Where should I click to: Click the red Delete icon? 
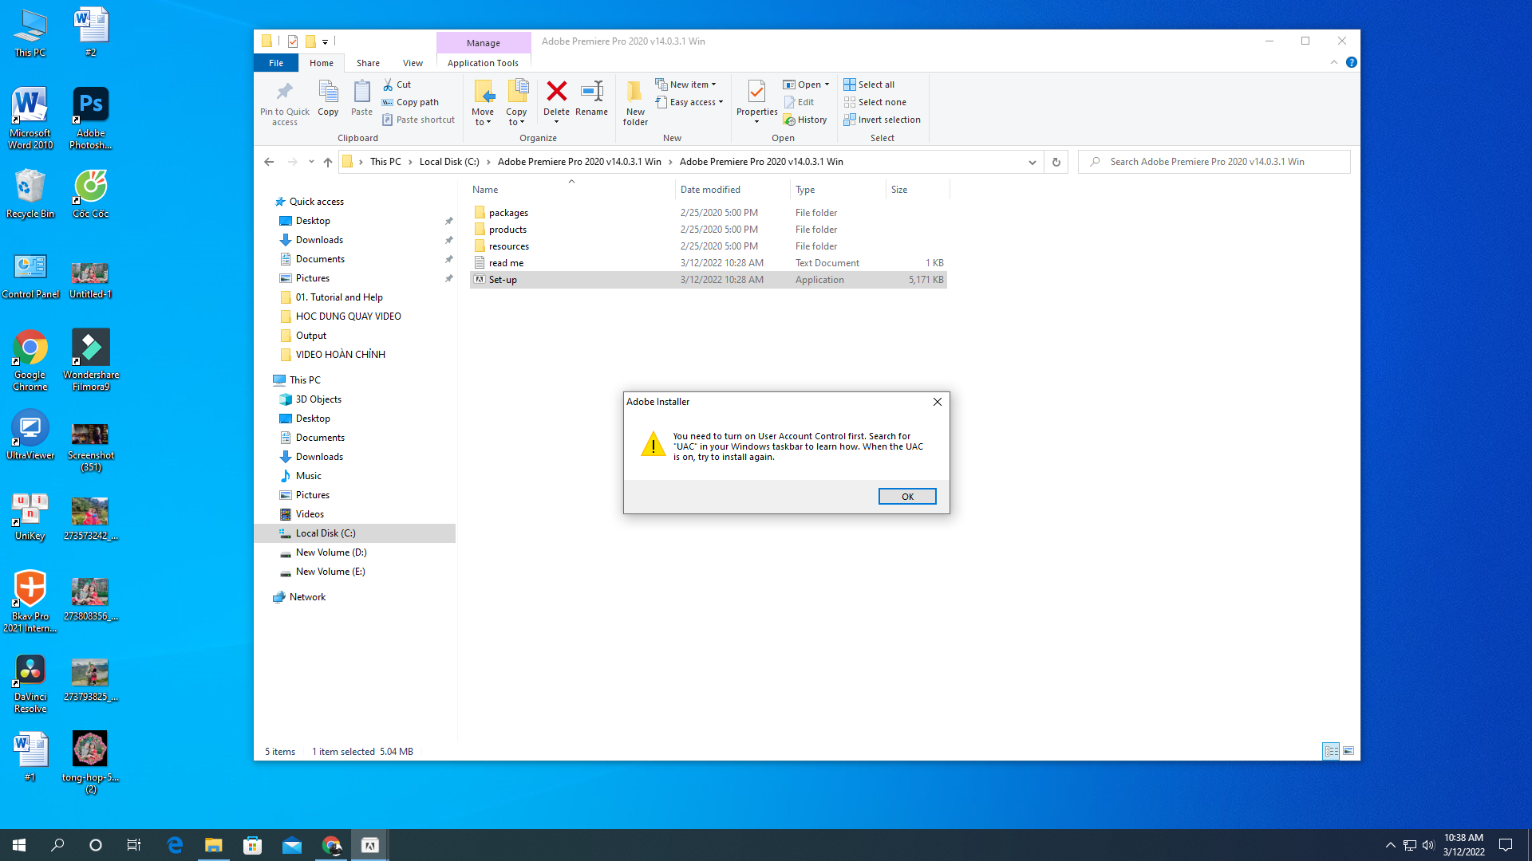pos(556,92)
